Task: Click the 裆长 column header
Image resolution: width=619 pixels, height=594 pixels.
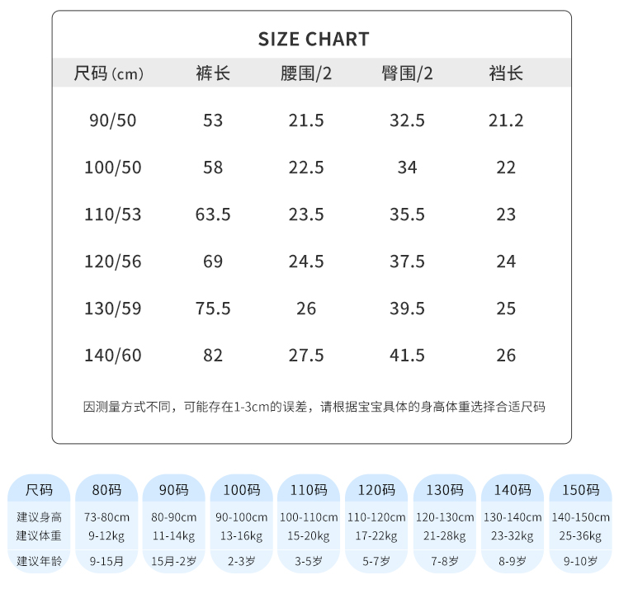Action: click(506, 73)
